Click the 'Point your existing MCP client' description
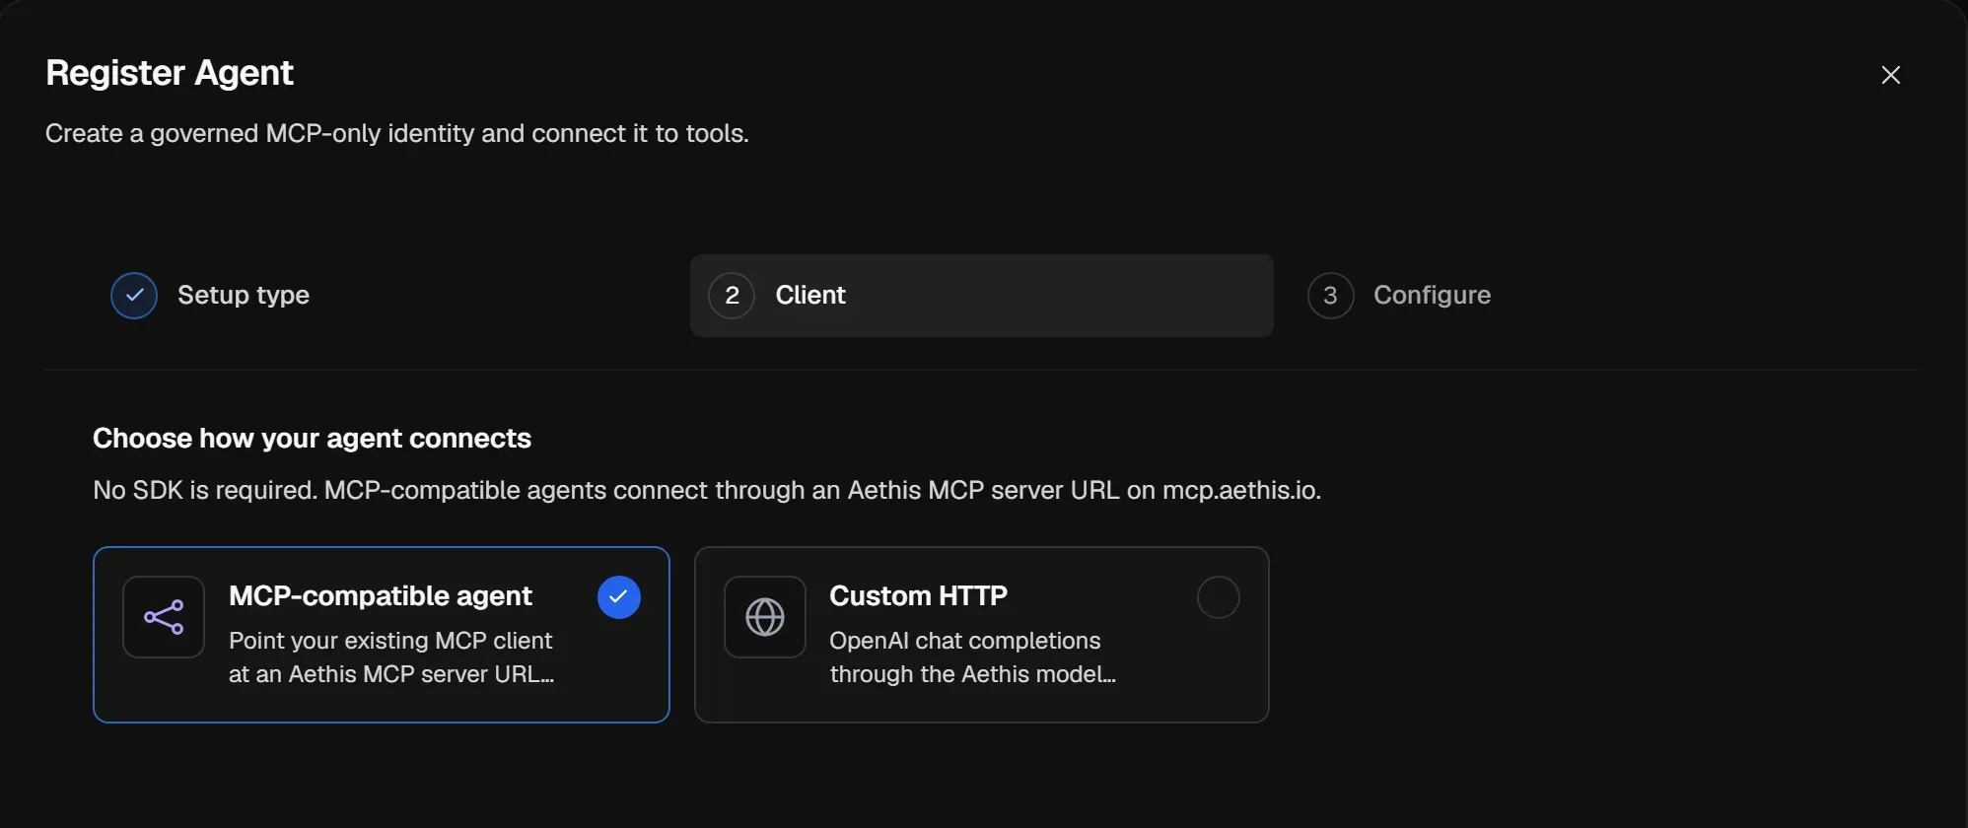 [x=391, y=657]
